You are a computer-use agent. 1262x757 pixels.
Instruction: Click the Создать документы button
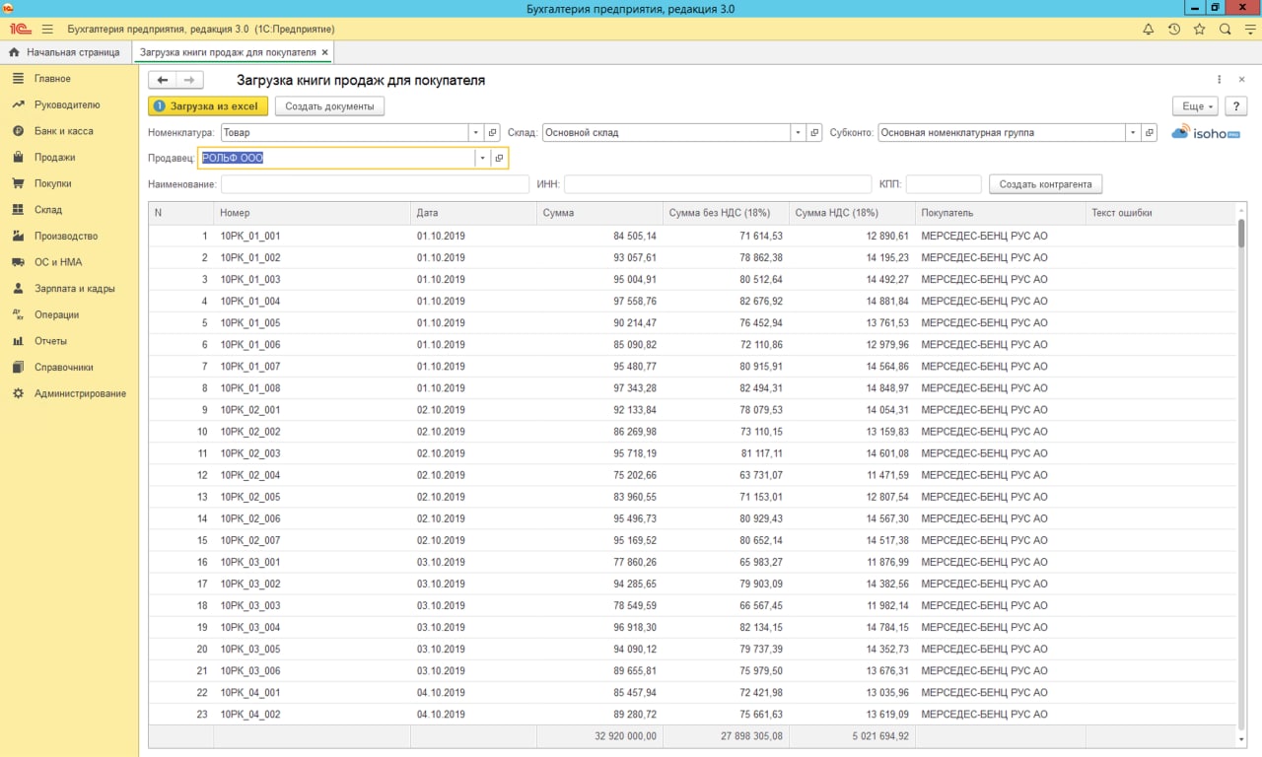point(329,106)
